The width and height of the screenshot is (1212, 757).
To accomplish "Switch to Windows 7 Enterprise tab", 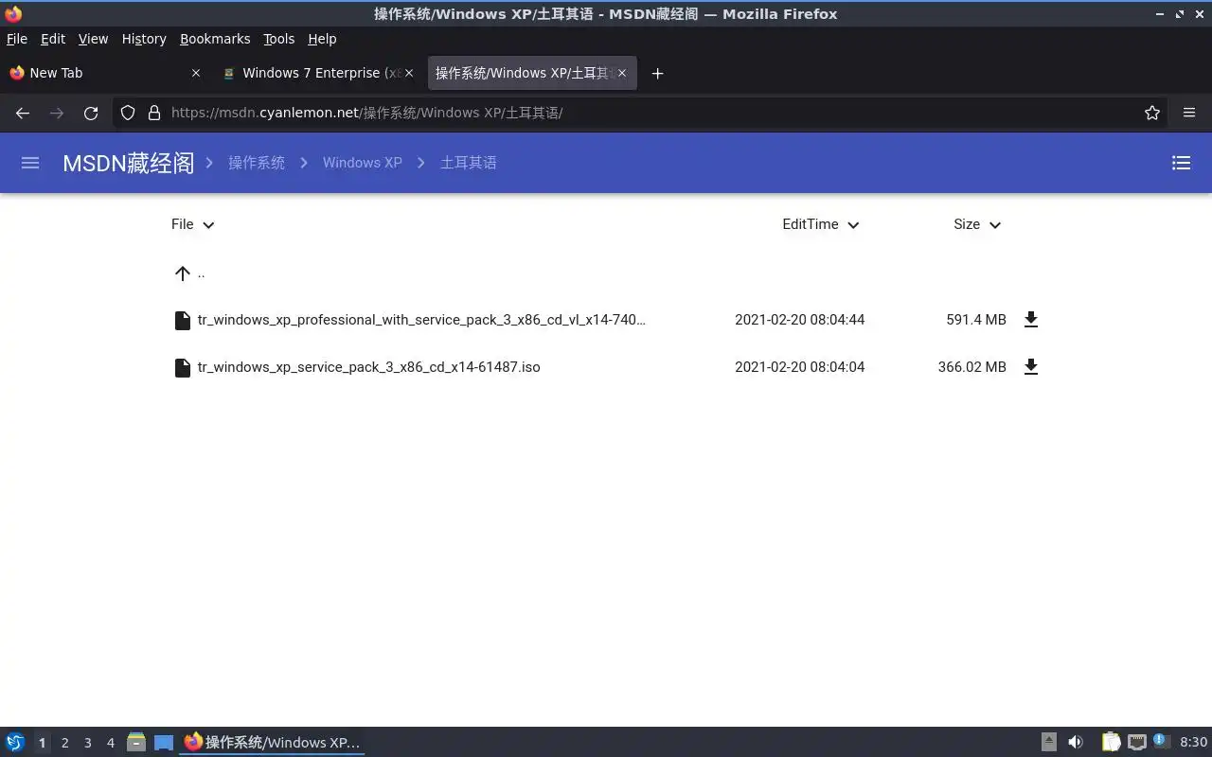I will tap(318, 73).
